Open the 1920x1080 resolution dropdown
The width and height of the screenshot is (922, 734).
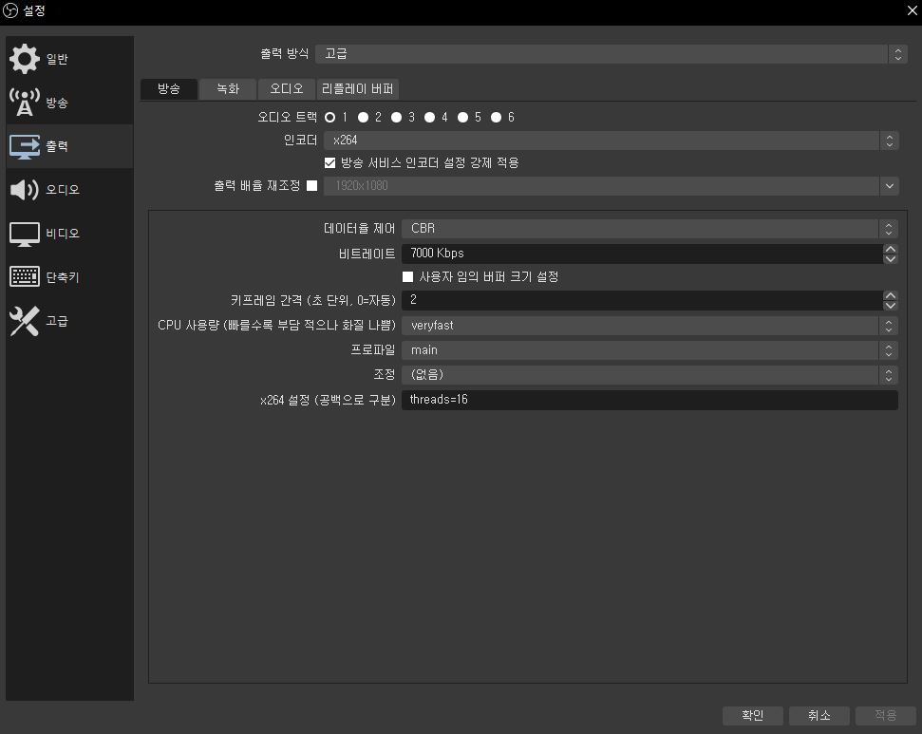coord(612,186)
